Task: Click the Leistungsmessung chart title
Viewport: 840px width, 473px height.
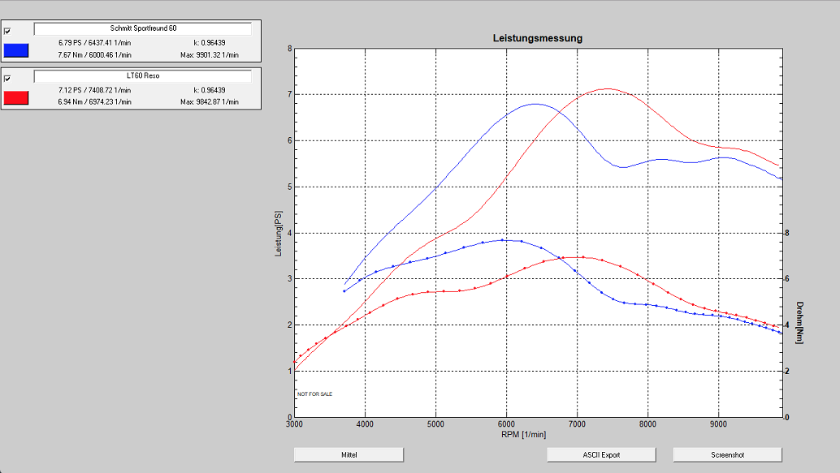Action: (537, 38)
